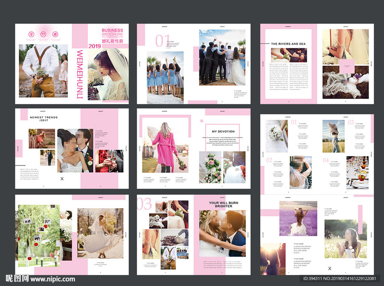
Task: Select the bridal bouquet photo beside 01
Action: 276,136
